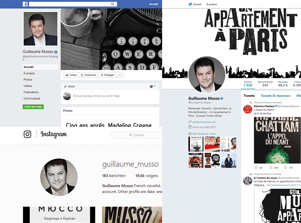The image size is (301, 223).
Task: Open the Мюссо Квартира в Париже Instagram post
Action: point(59,215)
